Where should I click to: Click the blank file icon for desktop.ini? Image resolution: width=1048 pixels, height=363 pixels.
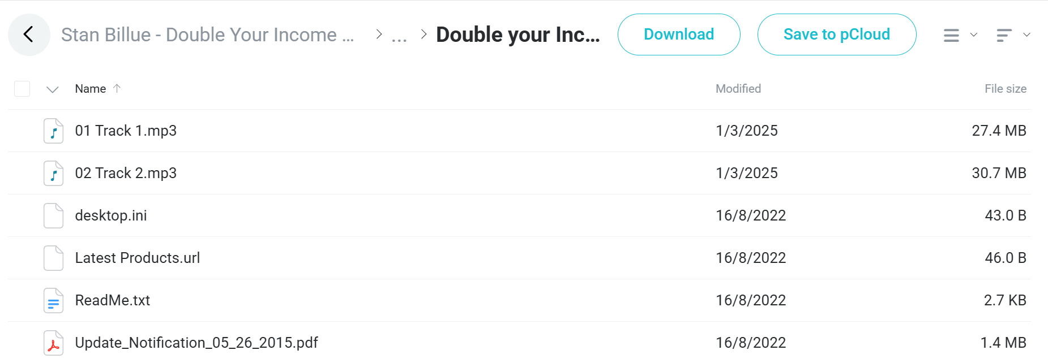tap(53, 215)
